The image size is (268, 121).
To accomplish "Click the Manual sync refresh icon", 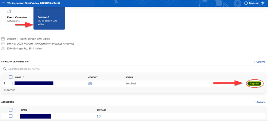I will click(x=246, y=3).
